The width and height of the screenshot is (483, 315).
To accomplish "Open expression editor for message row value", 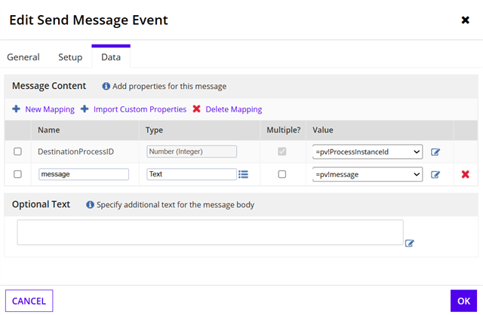I will (435, 175).
